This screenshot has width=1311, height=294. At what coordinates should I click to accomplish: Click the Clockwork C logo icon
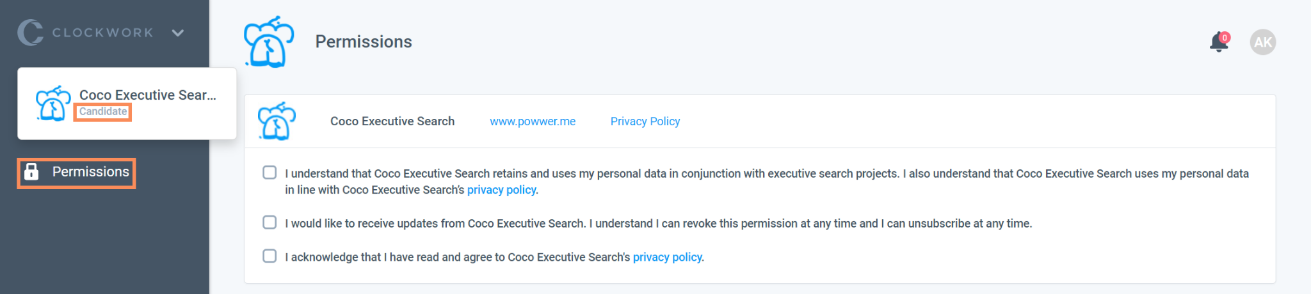(30, 33)
